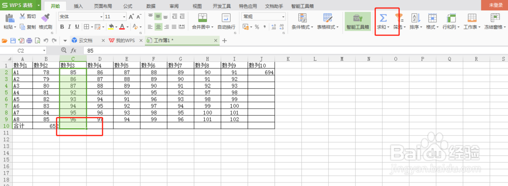Toggle underline formatting (U)
The image size is (508, 186).
(77, 27)
